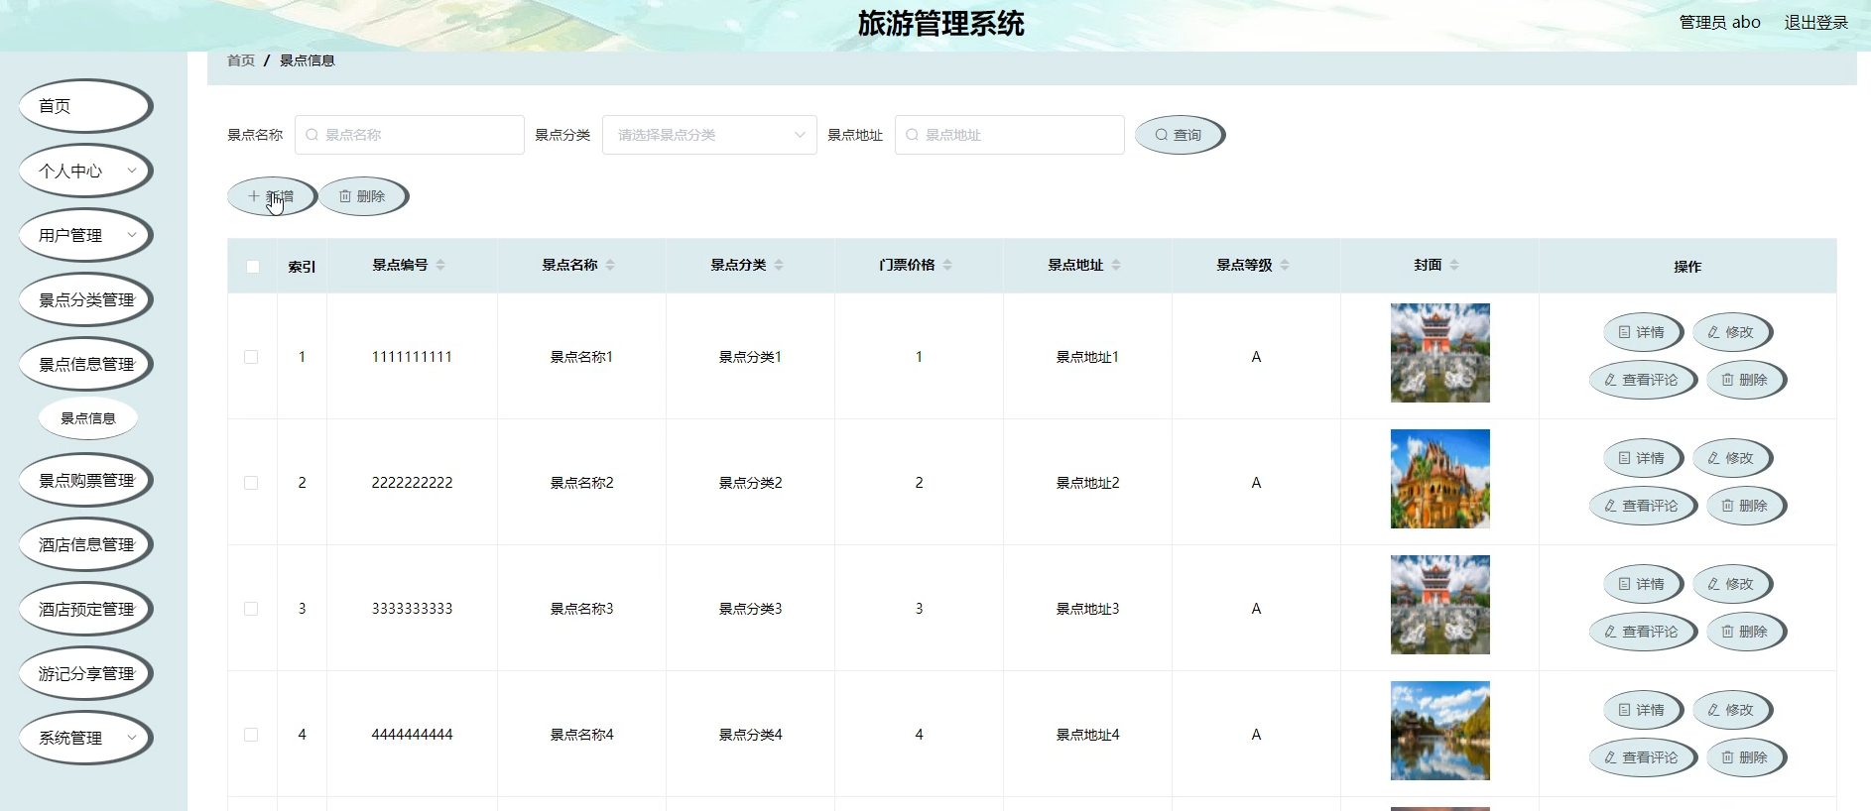The image size is (1871, 811).
Task: Check the row 3 checkbox
Action: click(x=251, y=609)
